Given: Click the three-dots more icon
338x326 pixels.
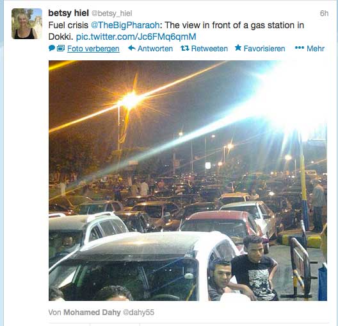Looking at the screenshot, I should [x=300, y=47].
